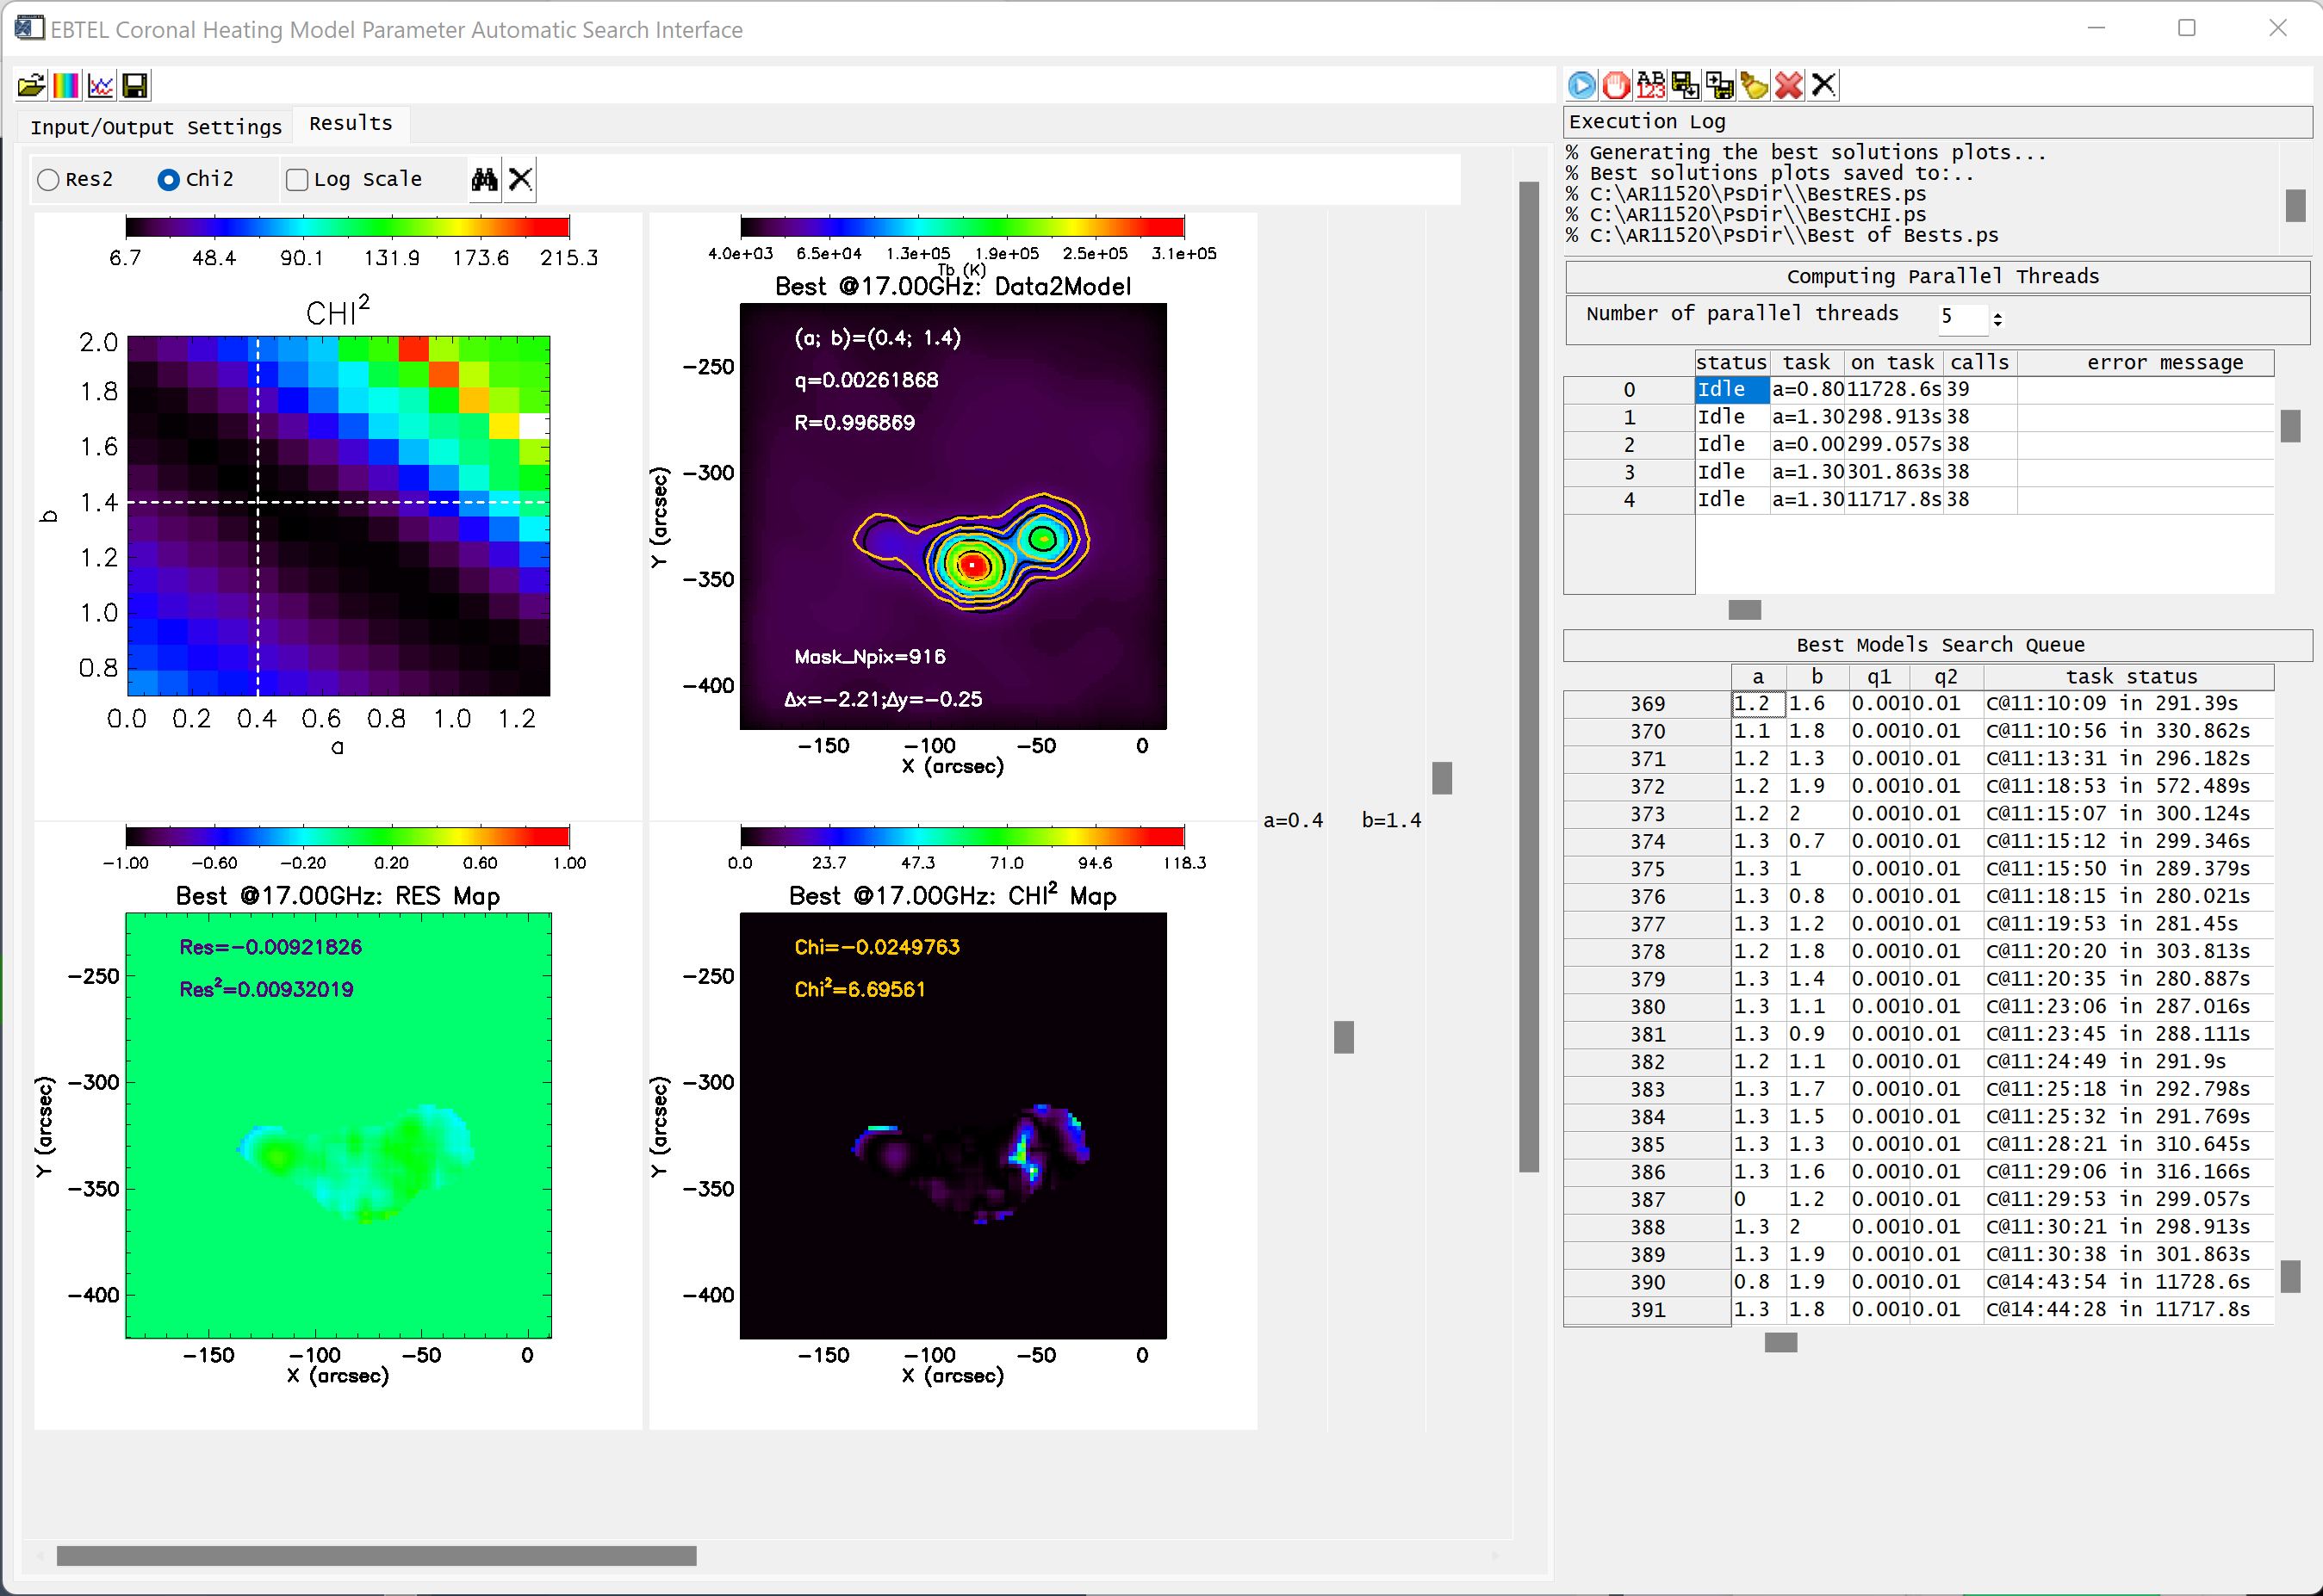Click the threads table horizontal scrollbar thumb
Image resolution: width=2323 pixels, height=1596 pixels.
click(x=1745, y=610)
